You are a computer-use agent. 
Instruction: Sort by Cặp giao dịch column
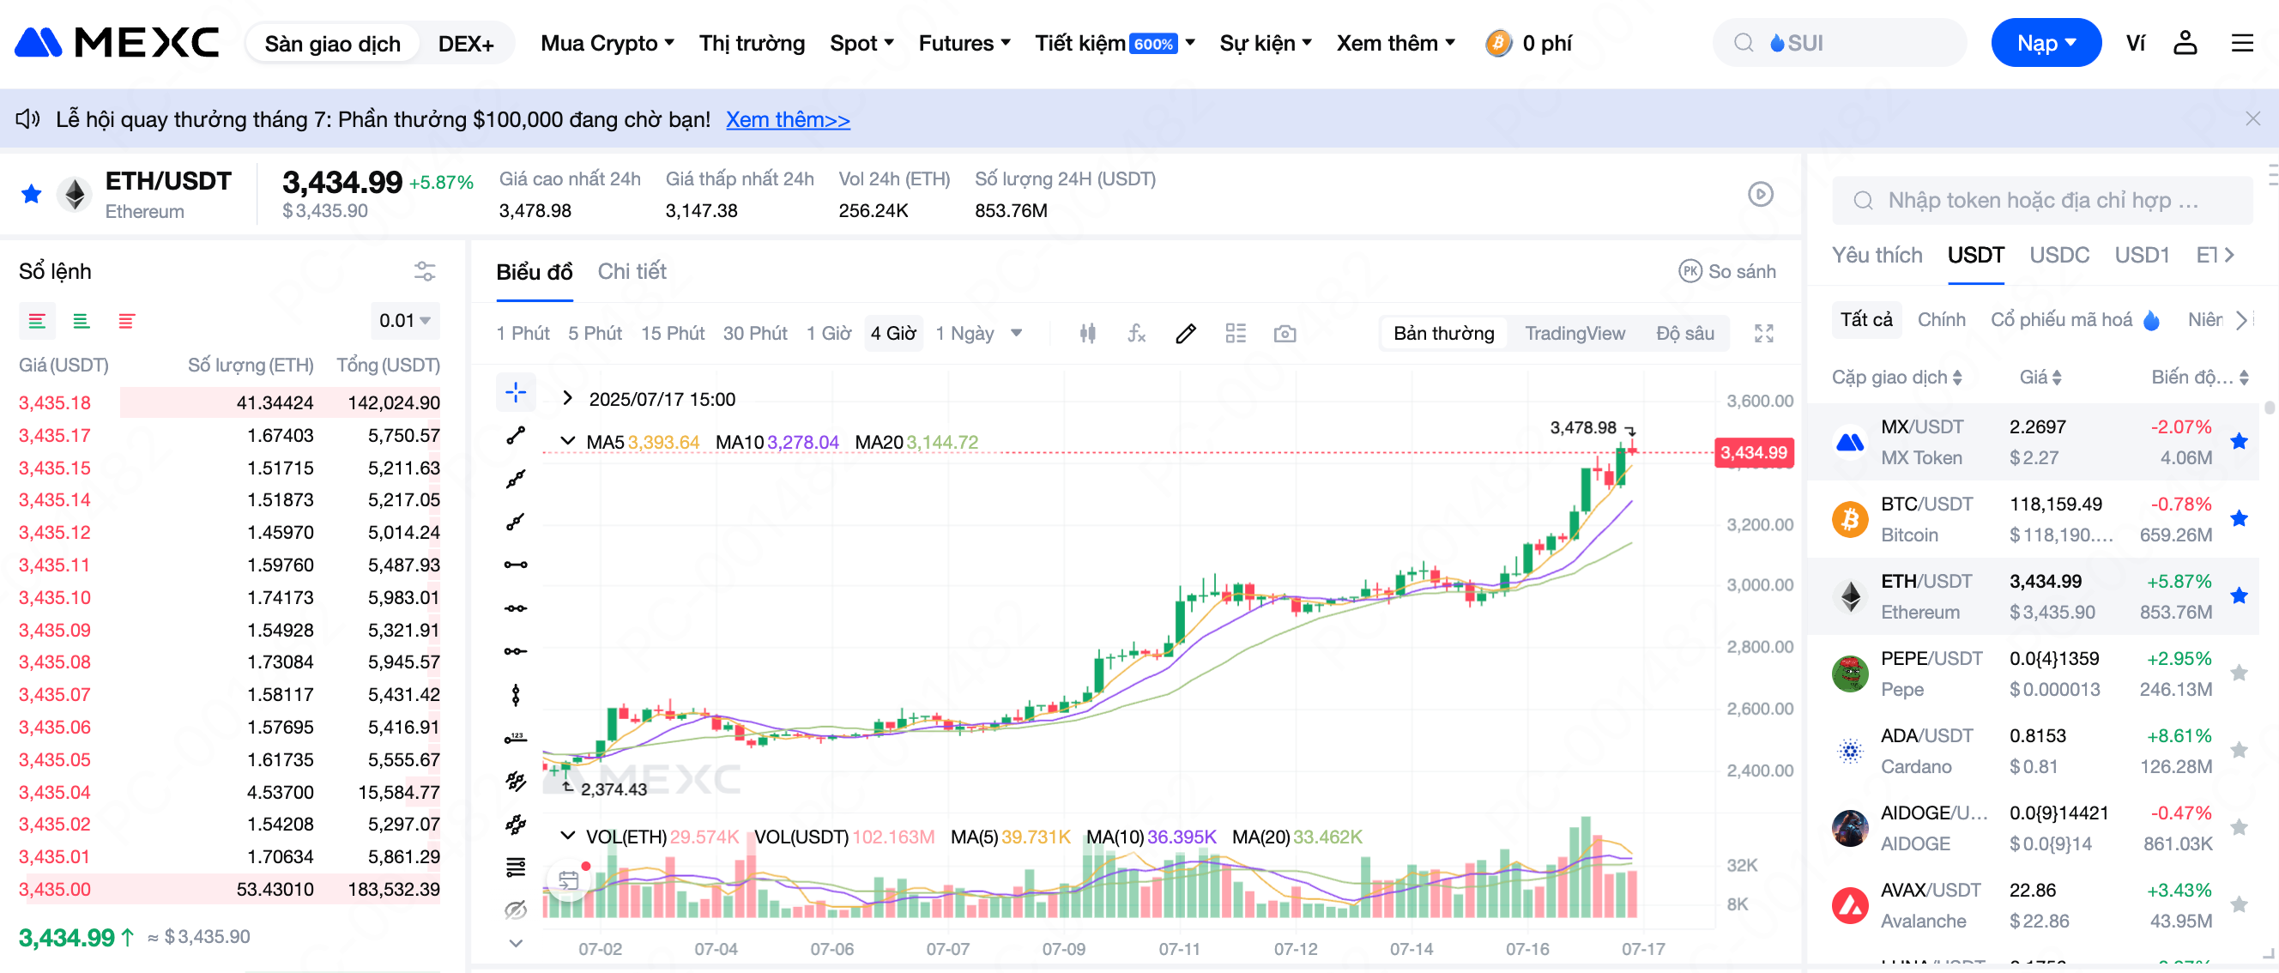(x=1896, y=377)
